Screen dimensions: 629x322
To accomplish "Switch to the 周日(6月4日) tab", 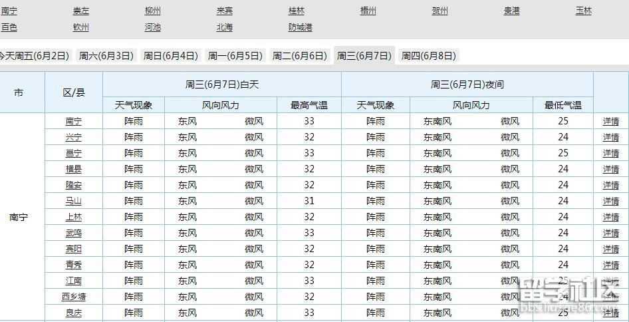I will (x=171, y=56).
